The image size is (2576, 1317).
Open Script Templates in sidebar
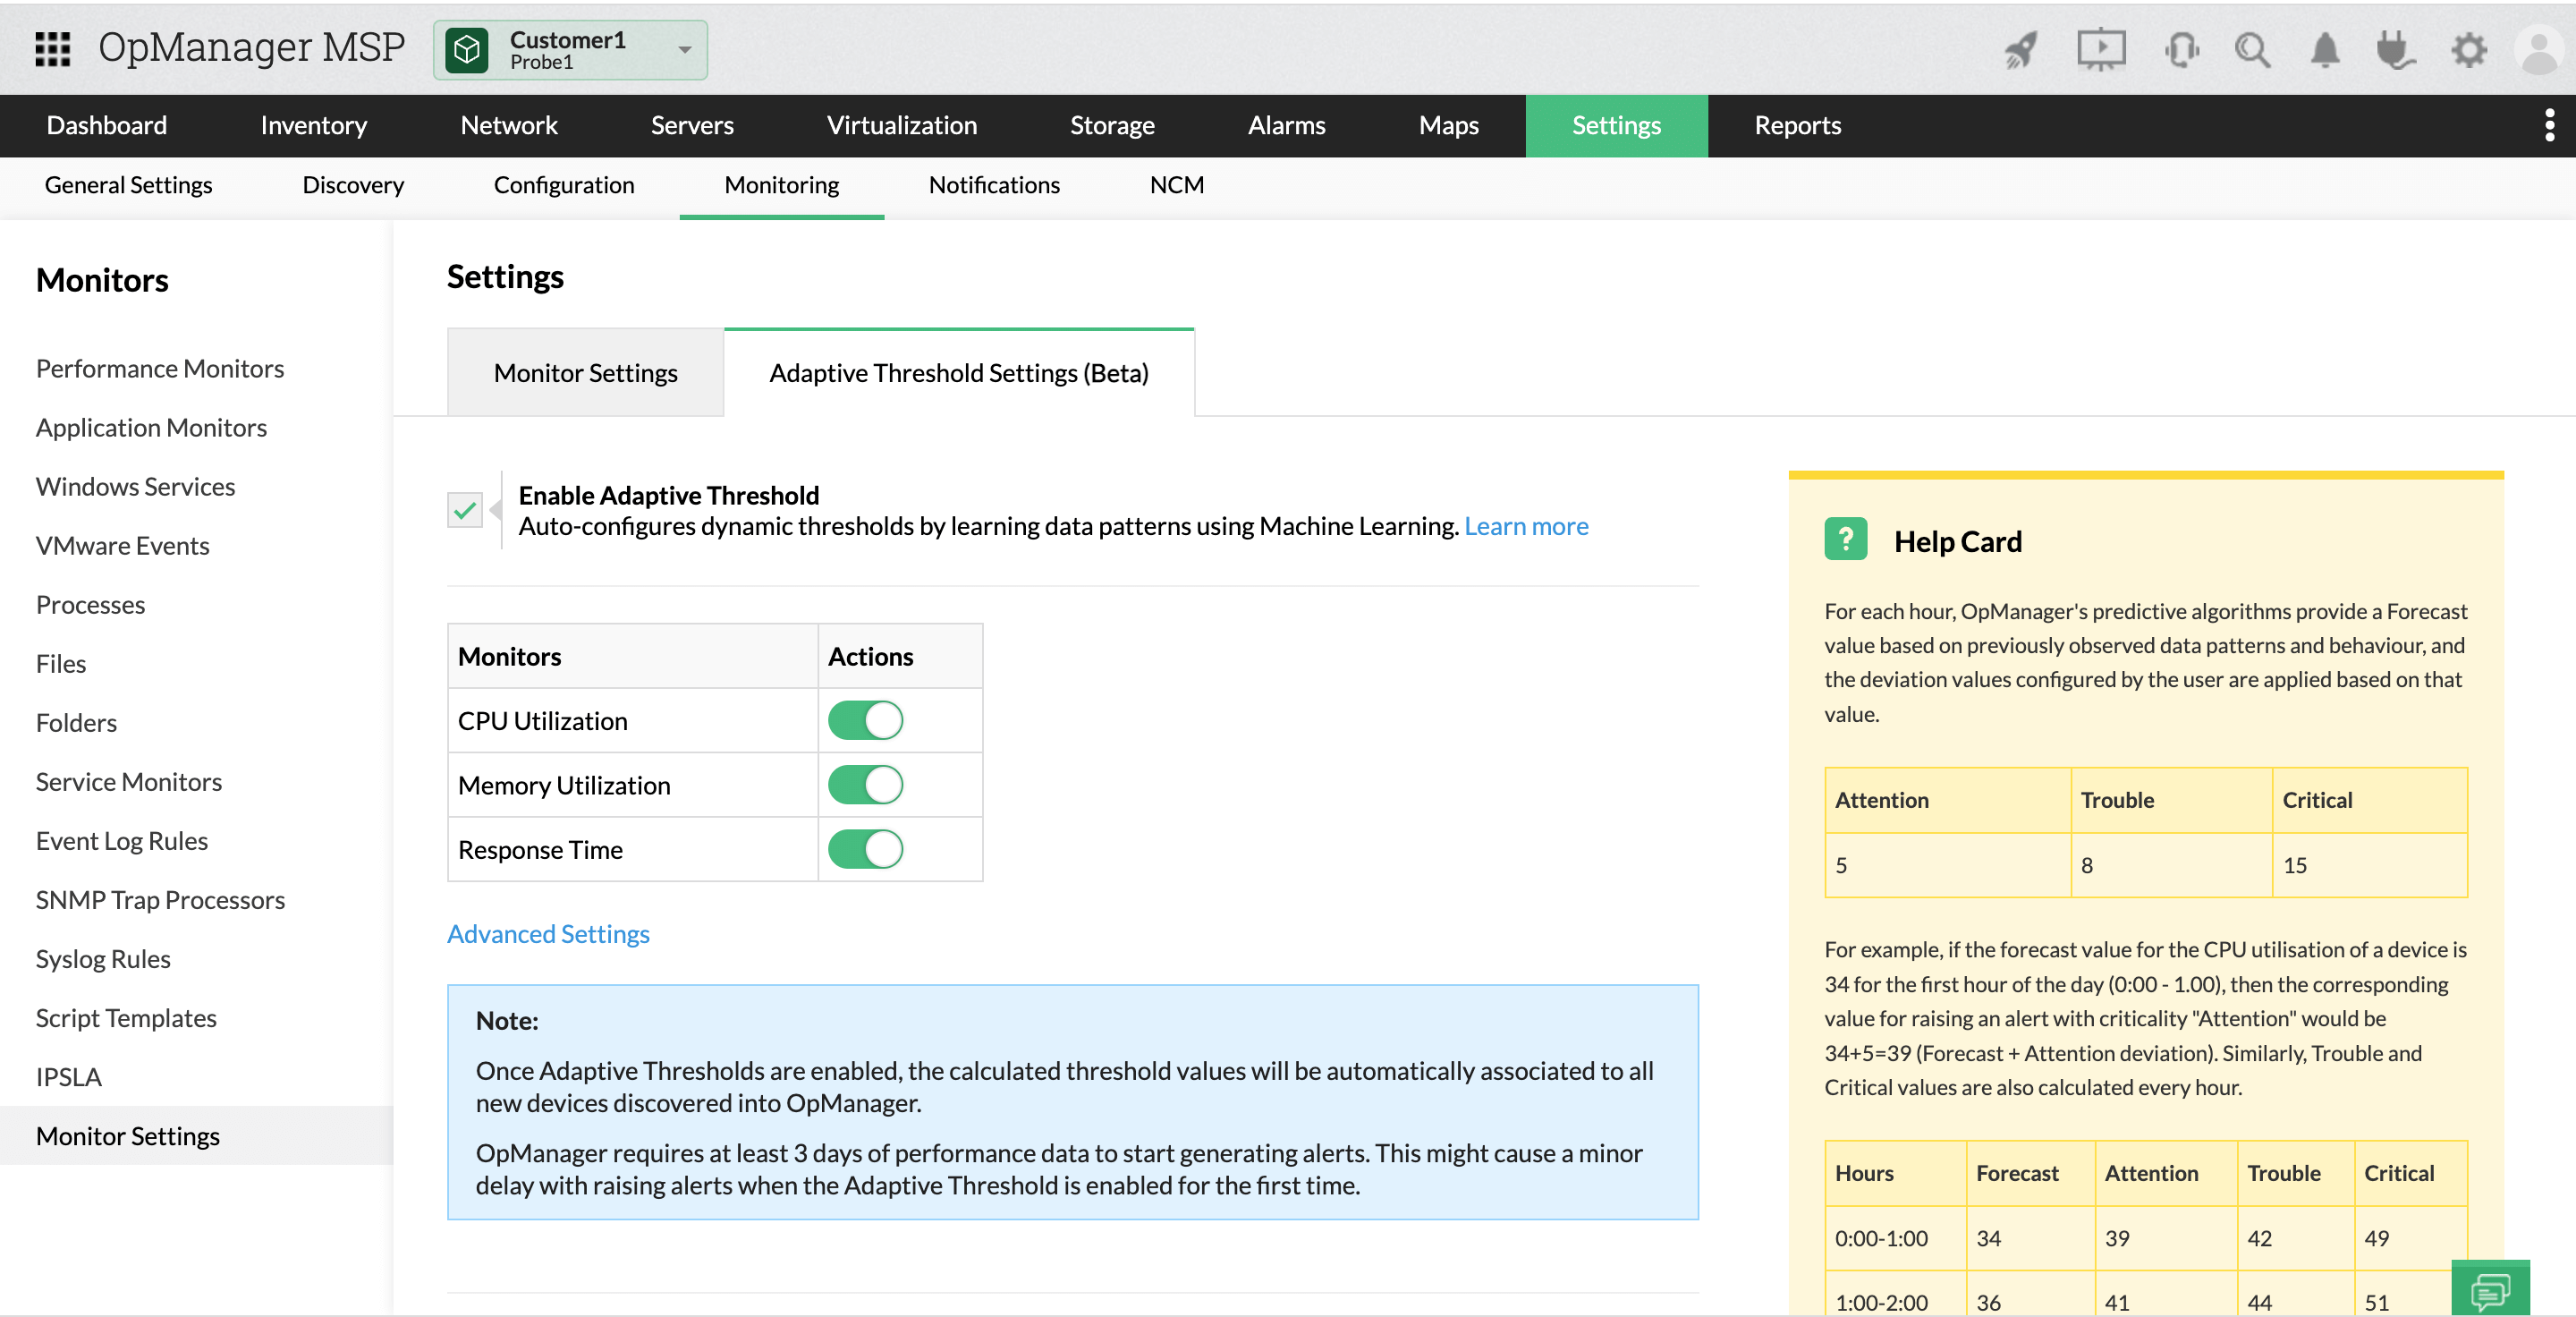click(x=126, y=1017)
